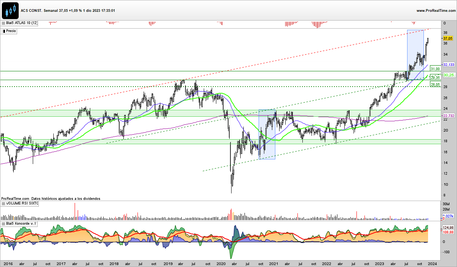Click the 28,05 dotted level label
This screenshot has height=267, width=457.
[435, 84]
